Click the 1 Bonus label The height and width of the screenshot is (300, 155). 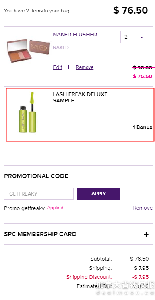142,127
